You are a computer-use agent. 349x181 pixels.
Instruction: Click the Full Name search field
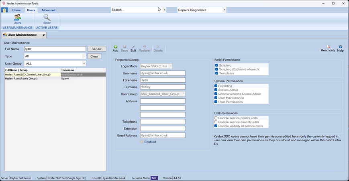55,49
